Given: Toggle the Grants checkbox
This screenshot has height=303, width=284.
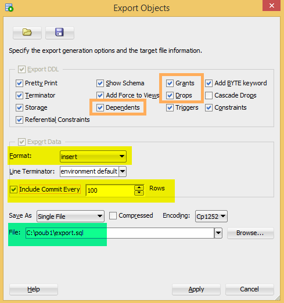Looking at the screenshot, I should click(x=170, y=83).
